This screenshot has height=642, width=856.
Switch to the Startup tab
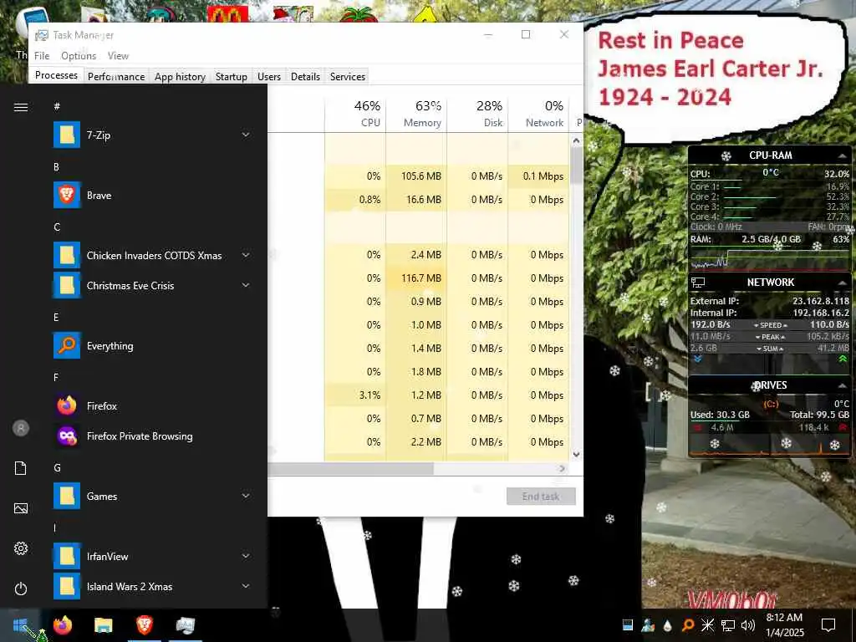(x=232, y=76)
